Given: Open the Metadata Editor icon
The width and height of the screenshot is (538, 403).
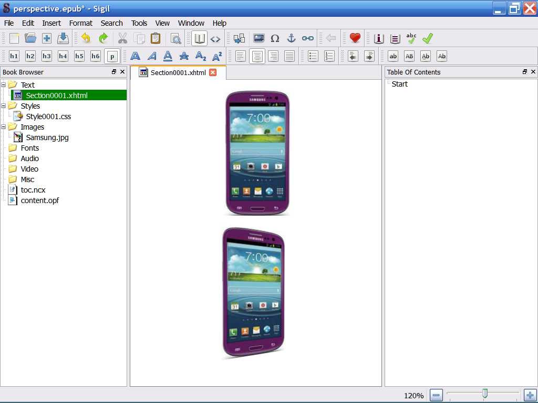Looking at the screenshot, I should pos(379,38).
